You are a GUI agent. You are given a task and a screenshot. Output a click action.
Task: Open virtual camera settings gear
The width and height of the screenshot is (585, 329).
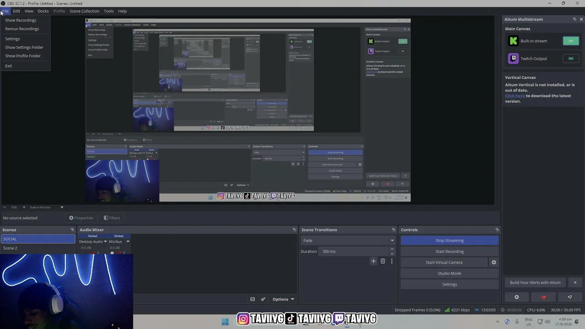pyautogui.click(x=494, y=262)
